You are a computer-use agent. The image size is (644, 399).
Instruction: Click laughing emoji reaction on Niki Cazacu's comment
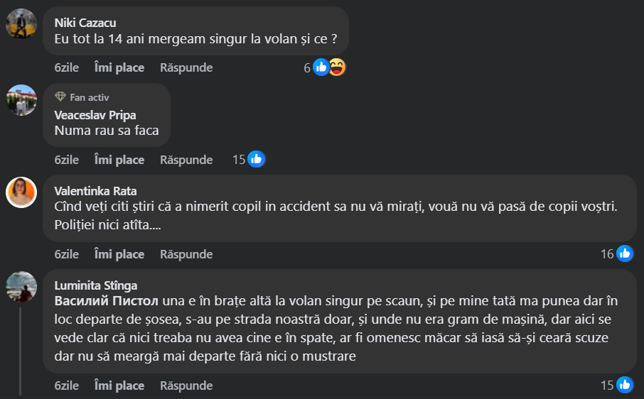336,67
